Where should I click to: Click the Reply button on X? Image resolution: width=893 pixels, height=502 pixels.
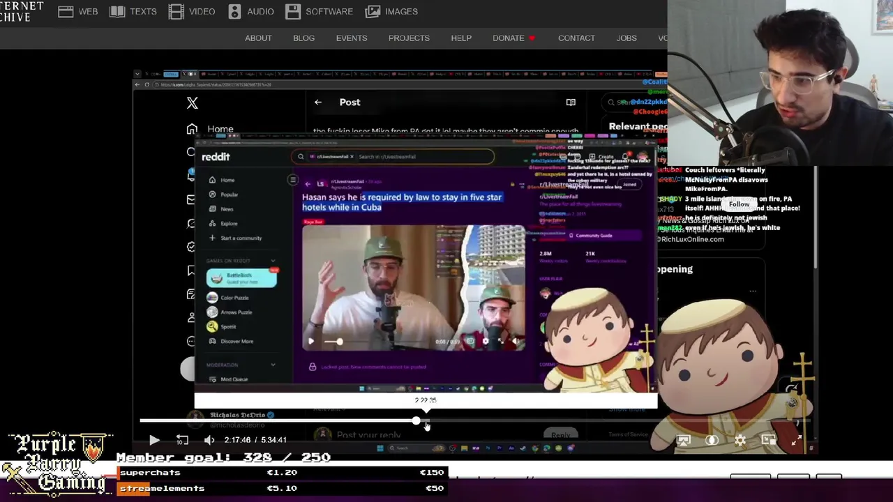560,435
